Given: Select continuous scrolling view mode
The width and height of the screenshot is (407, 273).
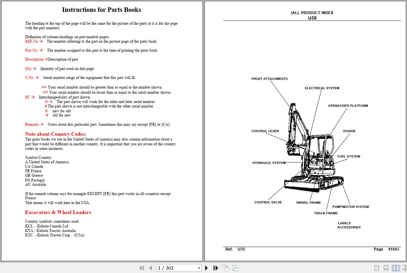Looking at the screenshot, I should click(x=385, y=268).
